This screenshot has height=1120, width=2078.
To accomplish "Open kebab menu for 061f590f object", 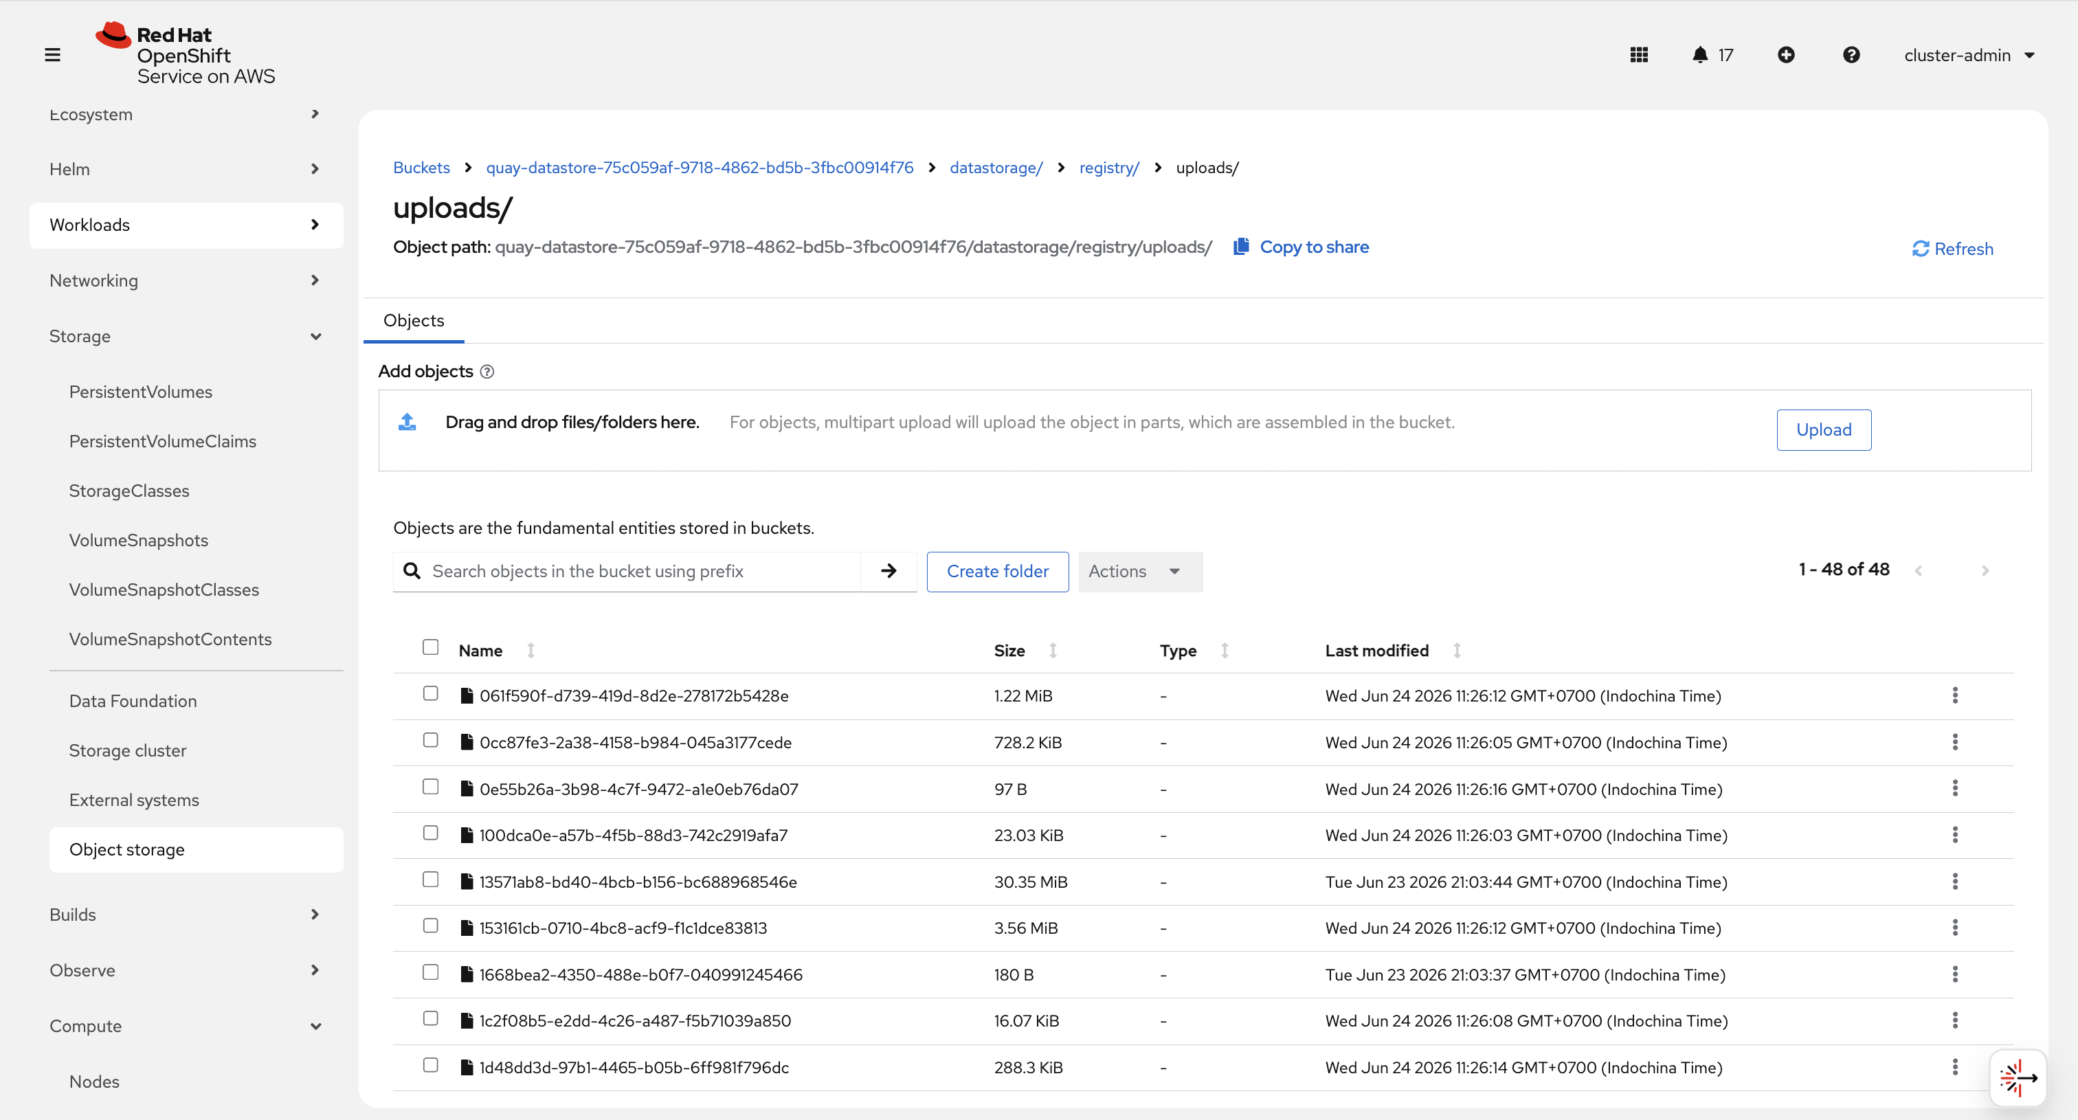I will [1956, 695].
